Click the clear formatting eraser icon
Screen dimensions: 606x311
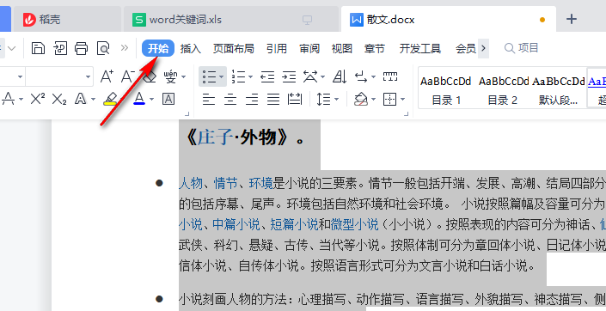coord(150,77)
